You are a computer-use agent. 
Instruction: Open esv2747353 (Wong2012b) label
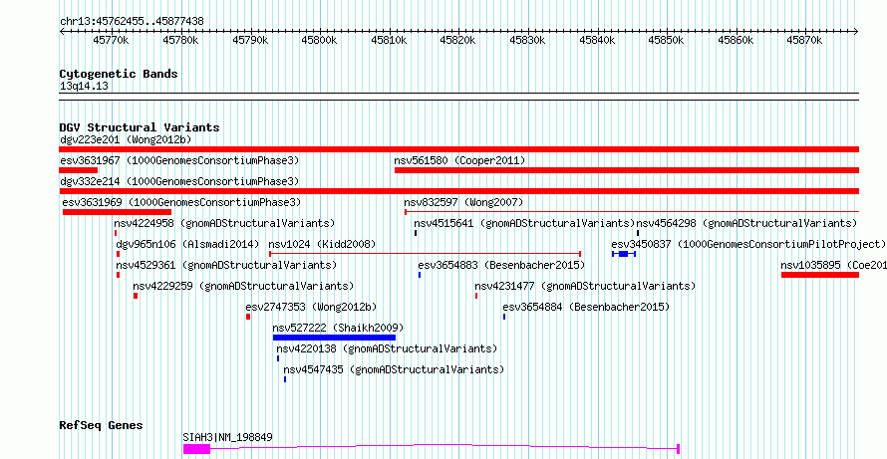pos(311,307)
